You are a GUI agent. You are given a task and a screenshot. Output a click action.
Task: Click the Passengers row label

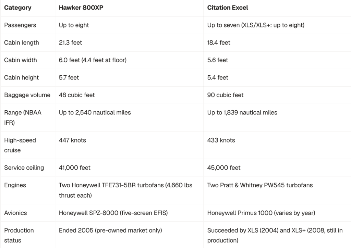(20, 25)
